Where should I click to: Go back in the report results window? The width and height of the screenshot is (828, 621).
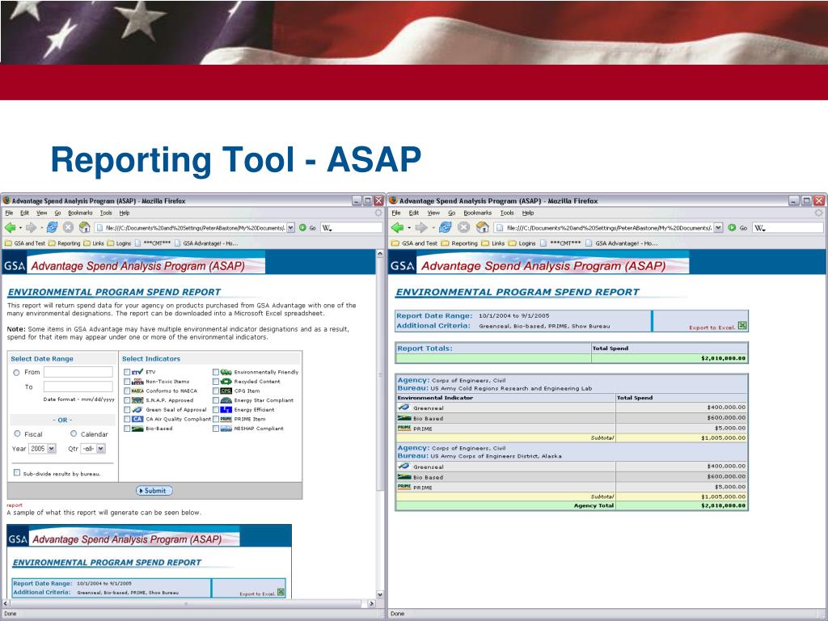pyautogui.click(x=398, y=227)
